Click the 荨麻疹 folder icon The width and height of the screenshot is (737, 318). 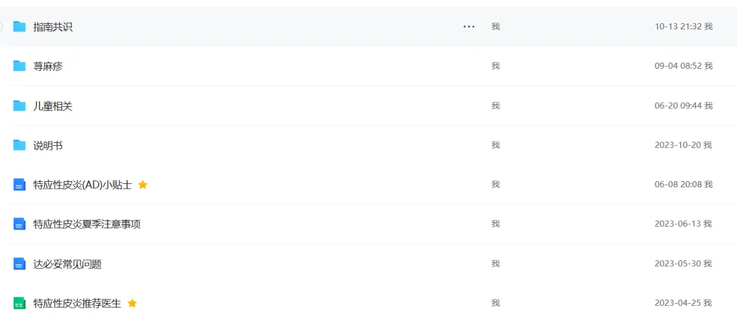[19, 66]
